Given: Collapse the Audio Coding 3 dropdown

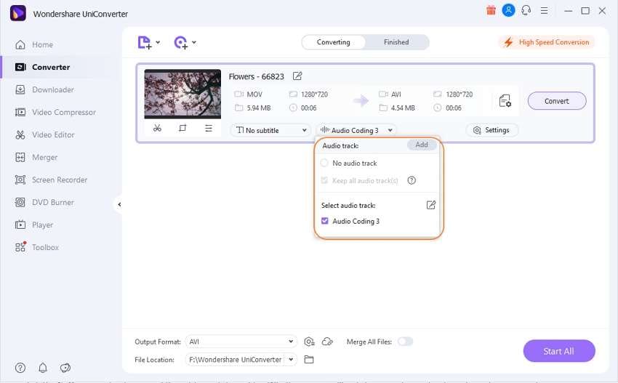Looking at the screenshot, I should (x=356, y=130).
